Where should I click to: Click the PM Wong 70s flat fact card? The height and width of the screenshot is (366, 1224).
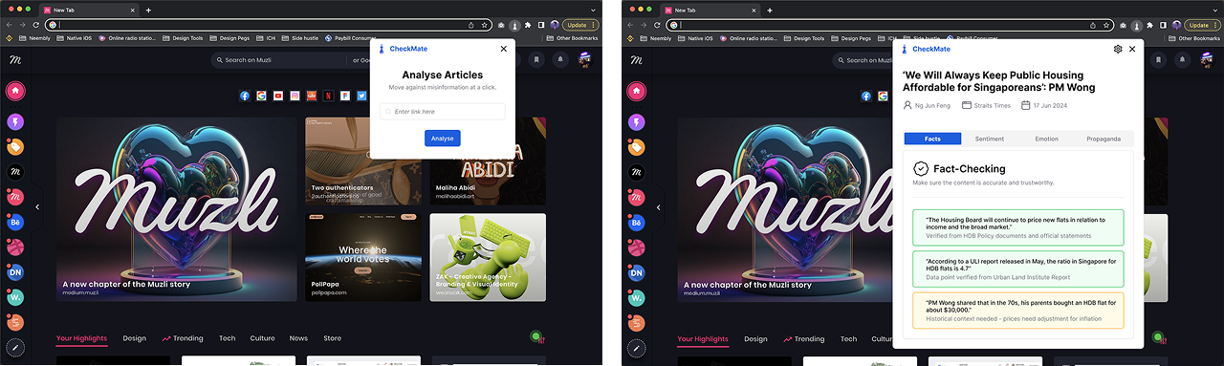click(1018, 311)
